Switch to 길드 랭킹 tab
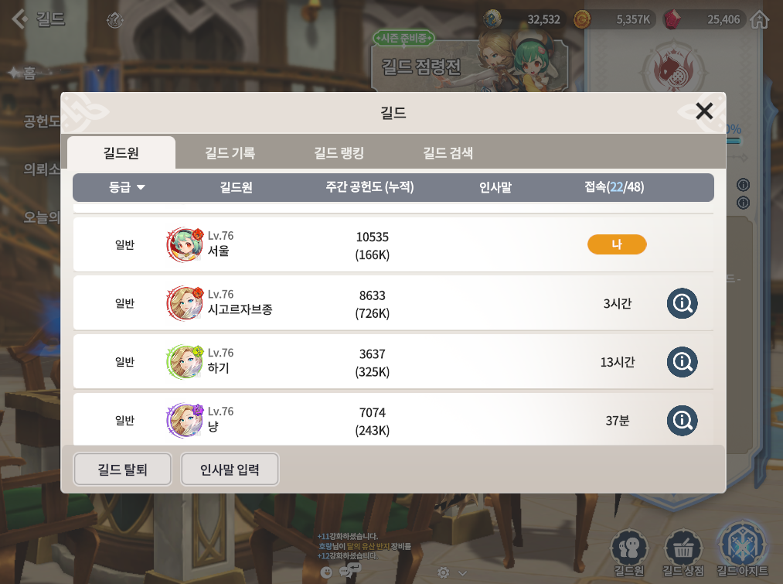 (339, 153)
